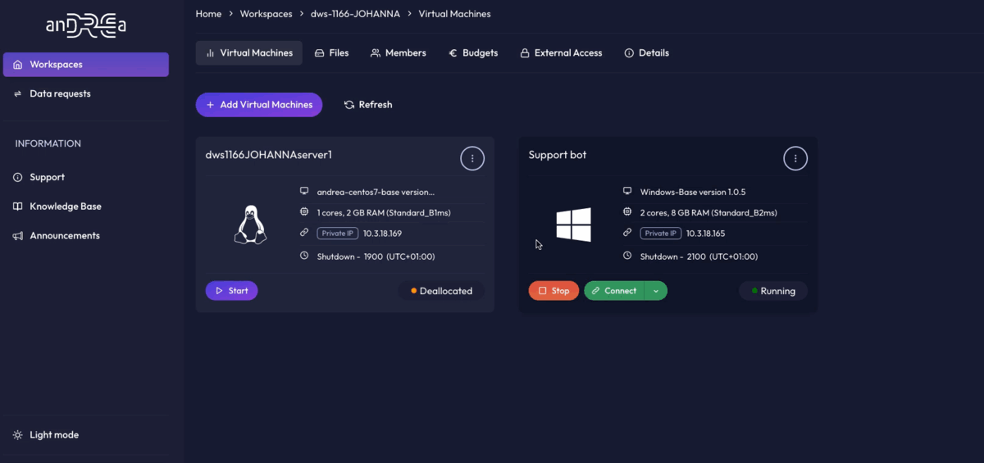
Task: Click the Workspaces breadcrumb
Action: (266, 14)
